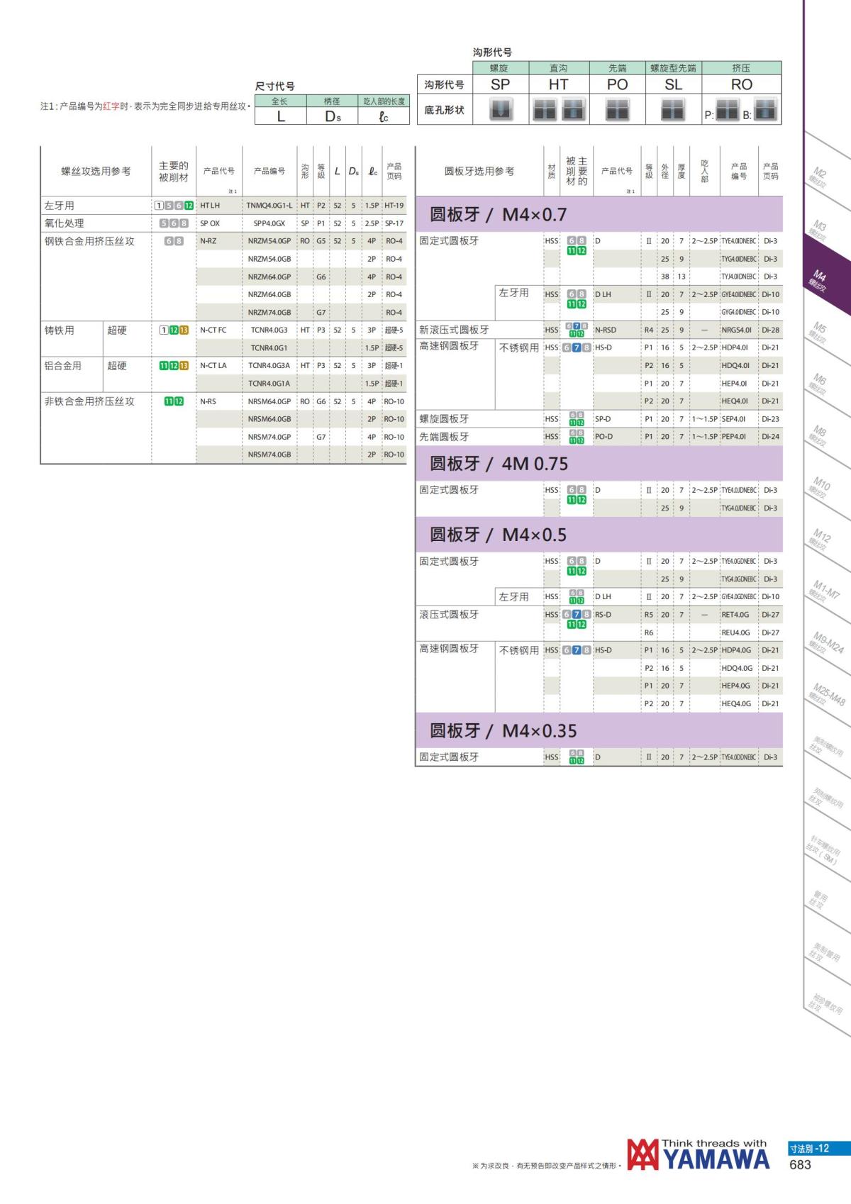Click page reference Di-24
This screenshot has height=1204, width=851.
click(770, 437)
